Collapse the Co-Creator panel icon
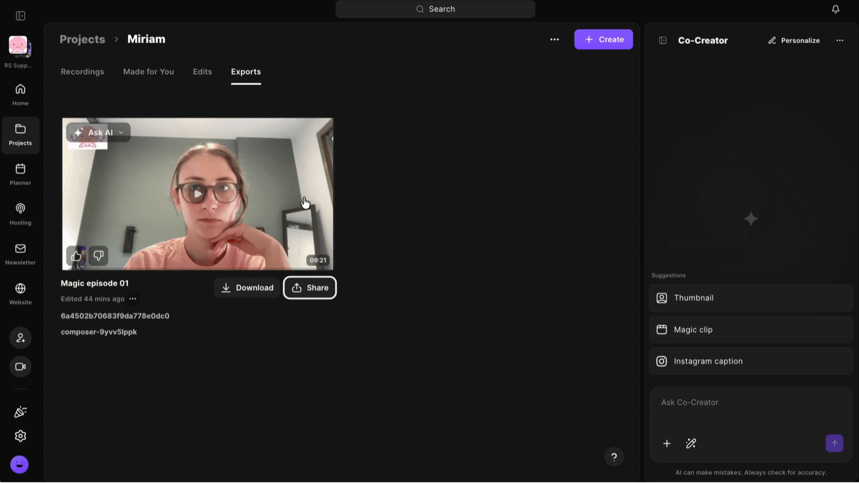The image size is (859, 483). 663,40
